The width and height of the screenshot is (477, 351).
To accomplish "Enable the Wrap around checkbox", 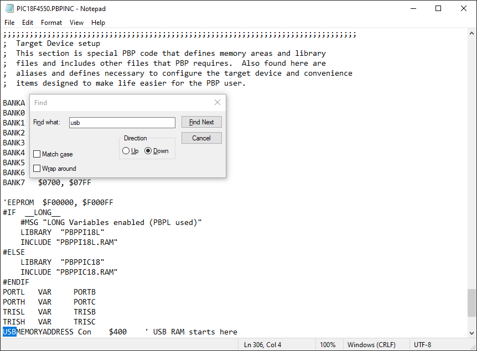I will coord(37,169).
